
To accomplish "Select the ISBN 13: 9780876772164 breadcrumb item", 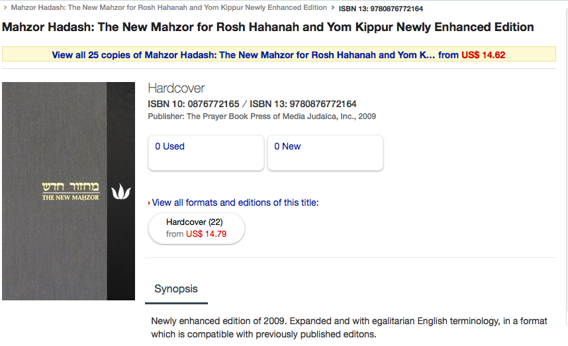I will point(381,9).
